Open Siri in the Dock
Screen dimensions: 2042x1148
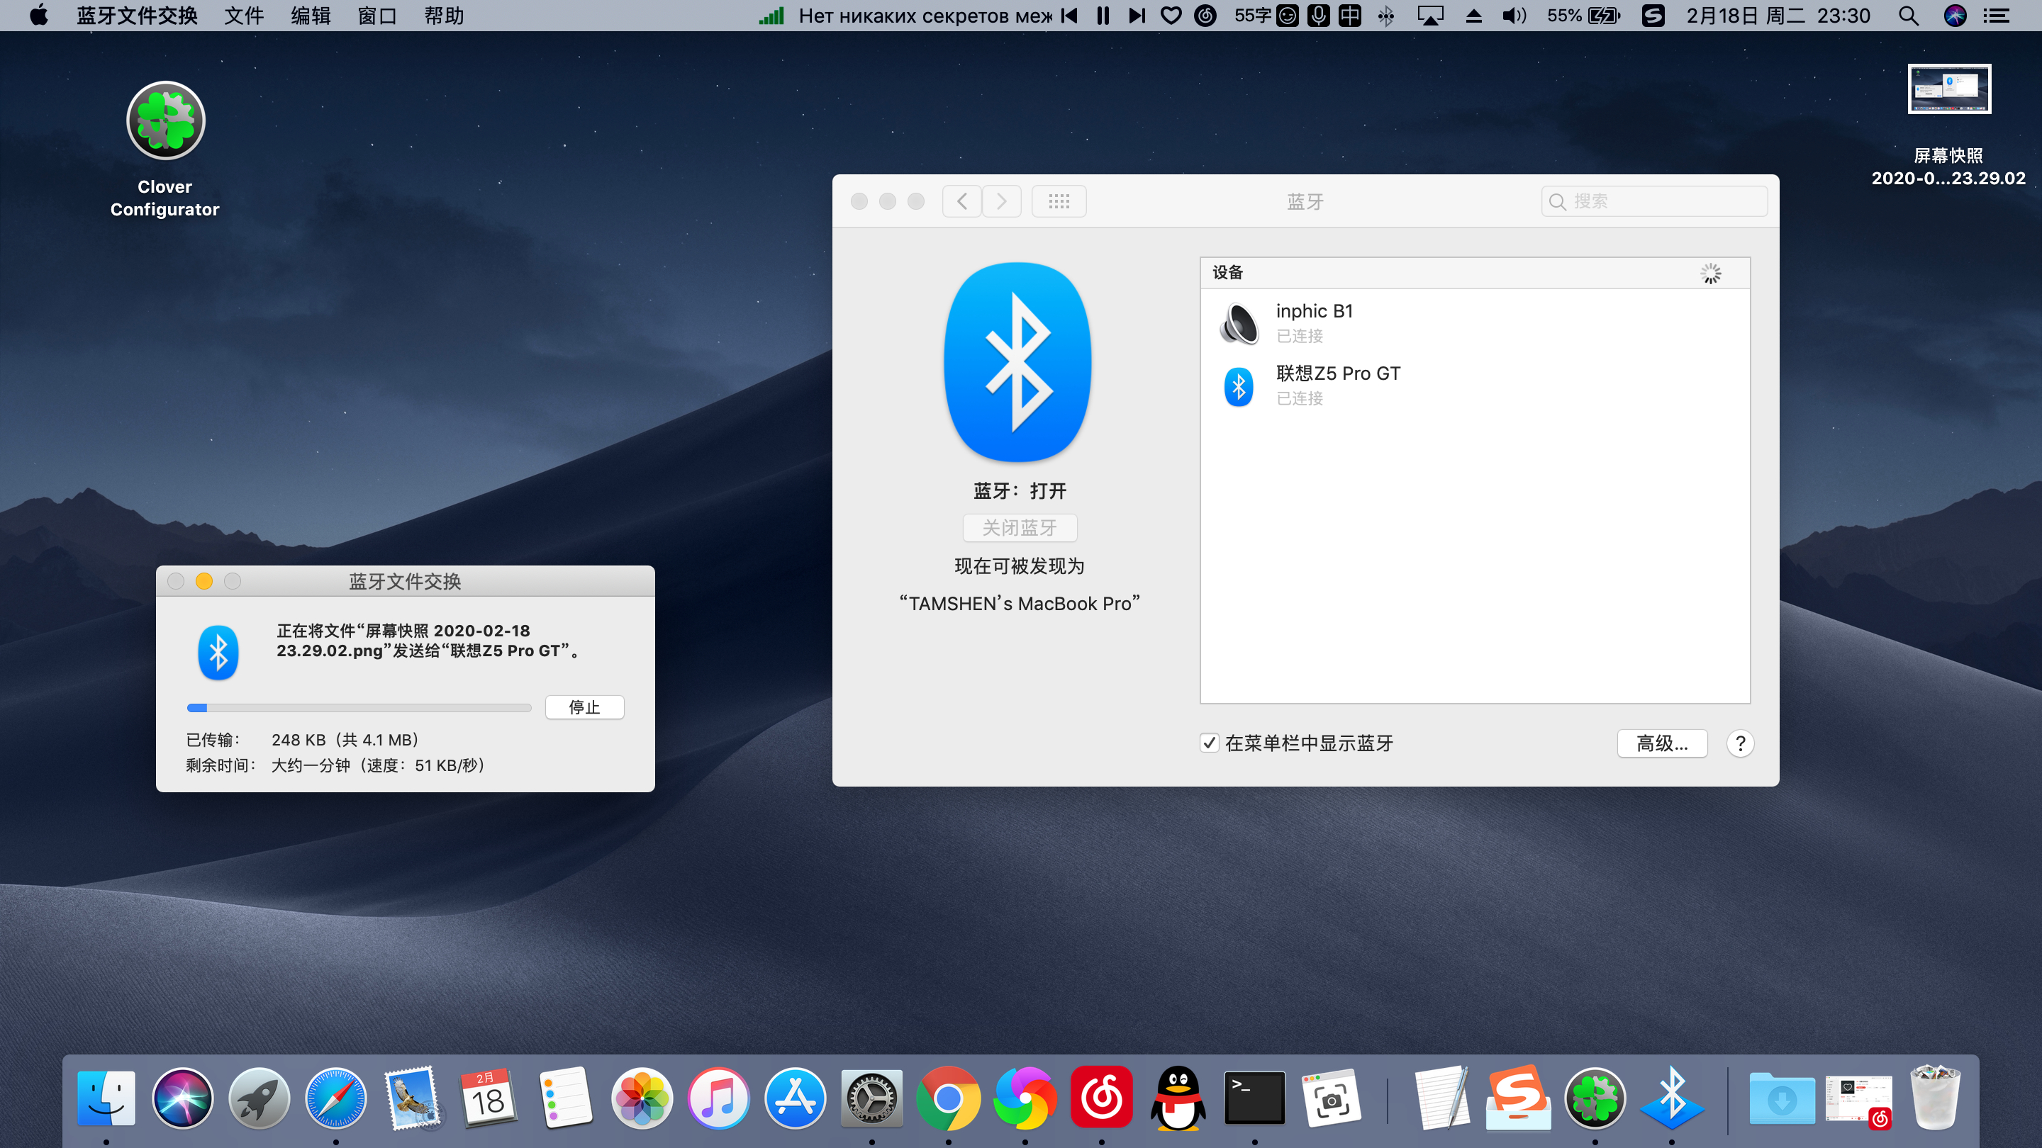pyautogui.click(x=182, y=1098)
